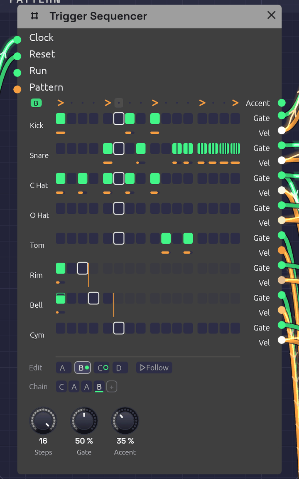This screenshot has height=479, width=299.
Task: Toggle the highlighted accent dot on step 6
Action: tap(119, 103)
